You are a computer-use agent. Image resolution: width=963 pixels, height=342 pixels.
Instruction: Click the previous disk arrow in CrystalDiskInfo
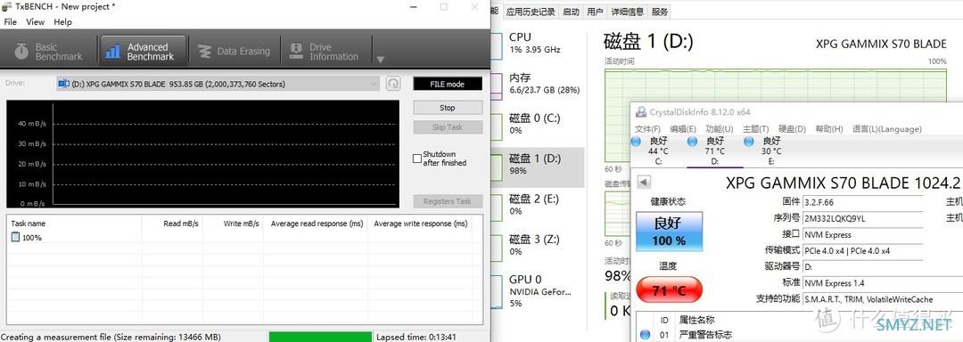pyautogui.click(x=644, y=182)
